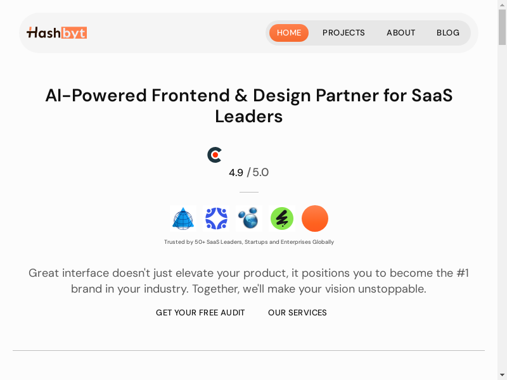Click the scrollbar down arrow
The image size is (507, 380).
pos(502,375)
